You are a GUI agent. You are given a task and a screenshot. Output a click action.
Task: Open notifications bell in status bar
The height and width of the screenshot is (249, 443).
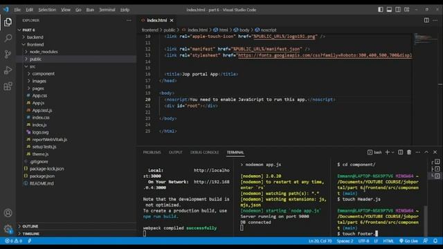tap(435, 241)
